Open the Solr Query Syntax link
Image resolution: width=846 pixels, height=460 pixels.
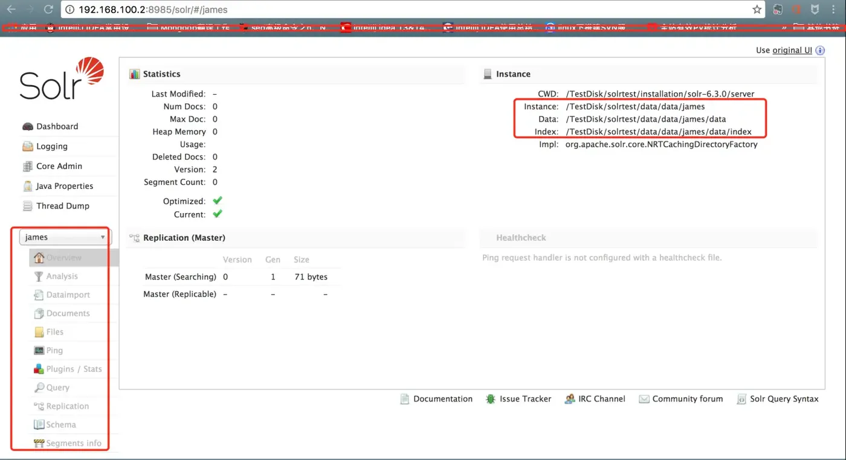point(784,399)
